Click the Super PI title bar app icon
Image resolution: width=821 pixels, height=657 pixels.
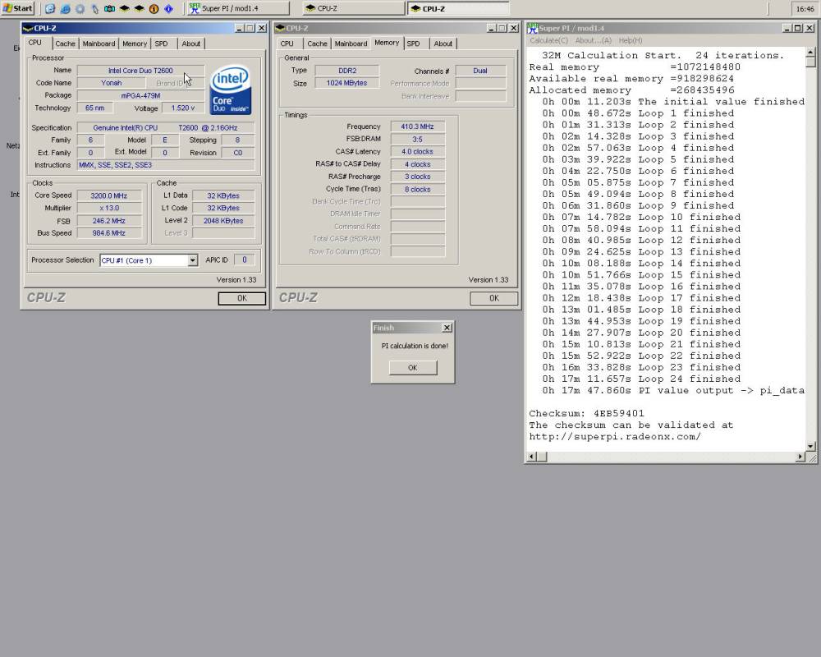(x=533, y=28)
